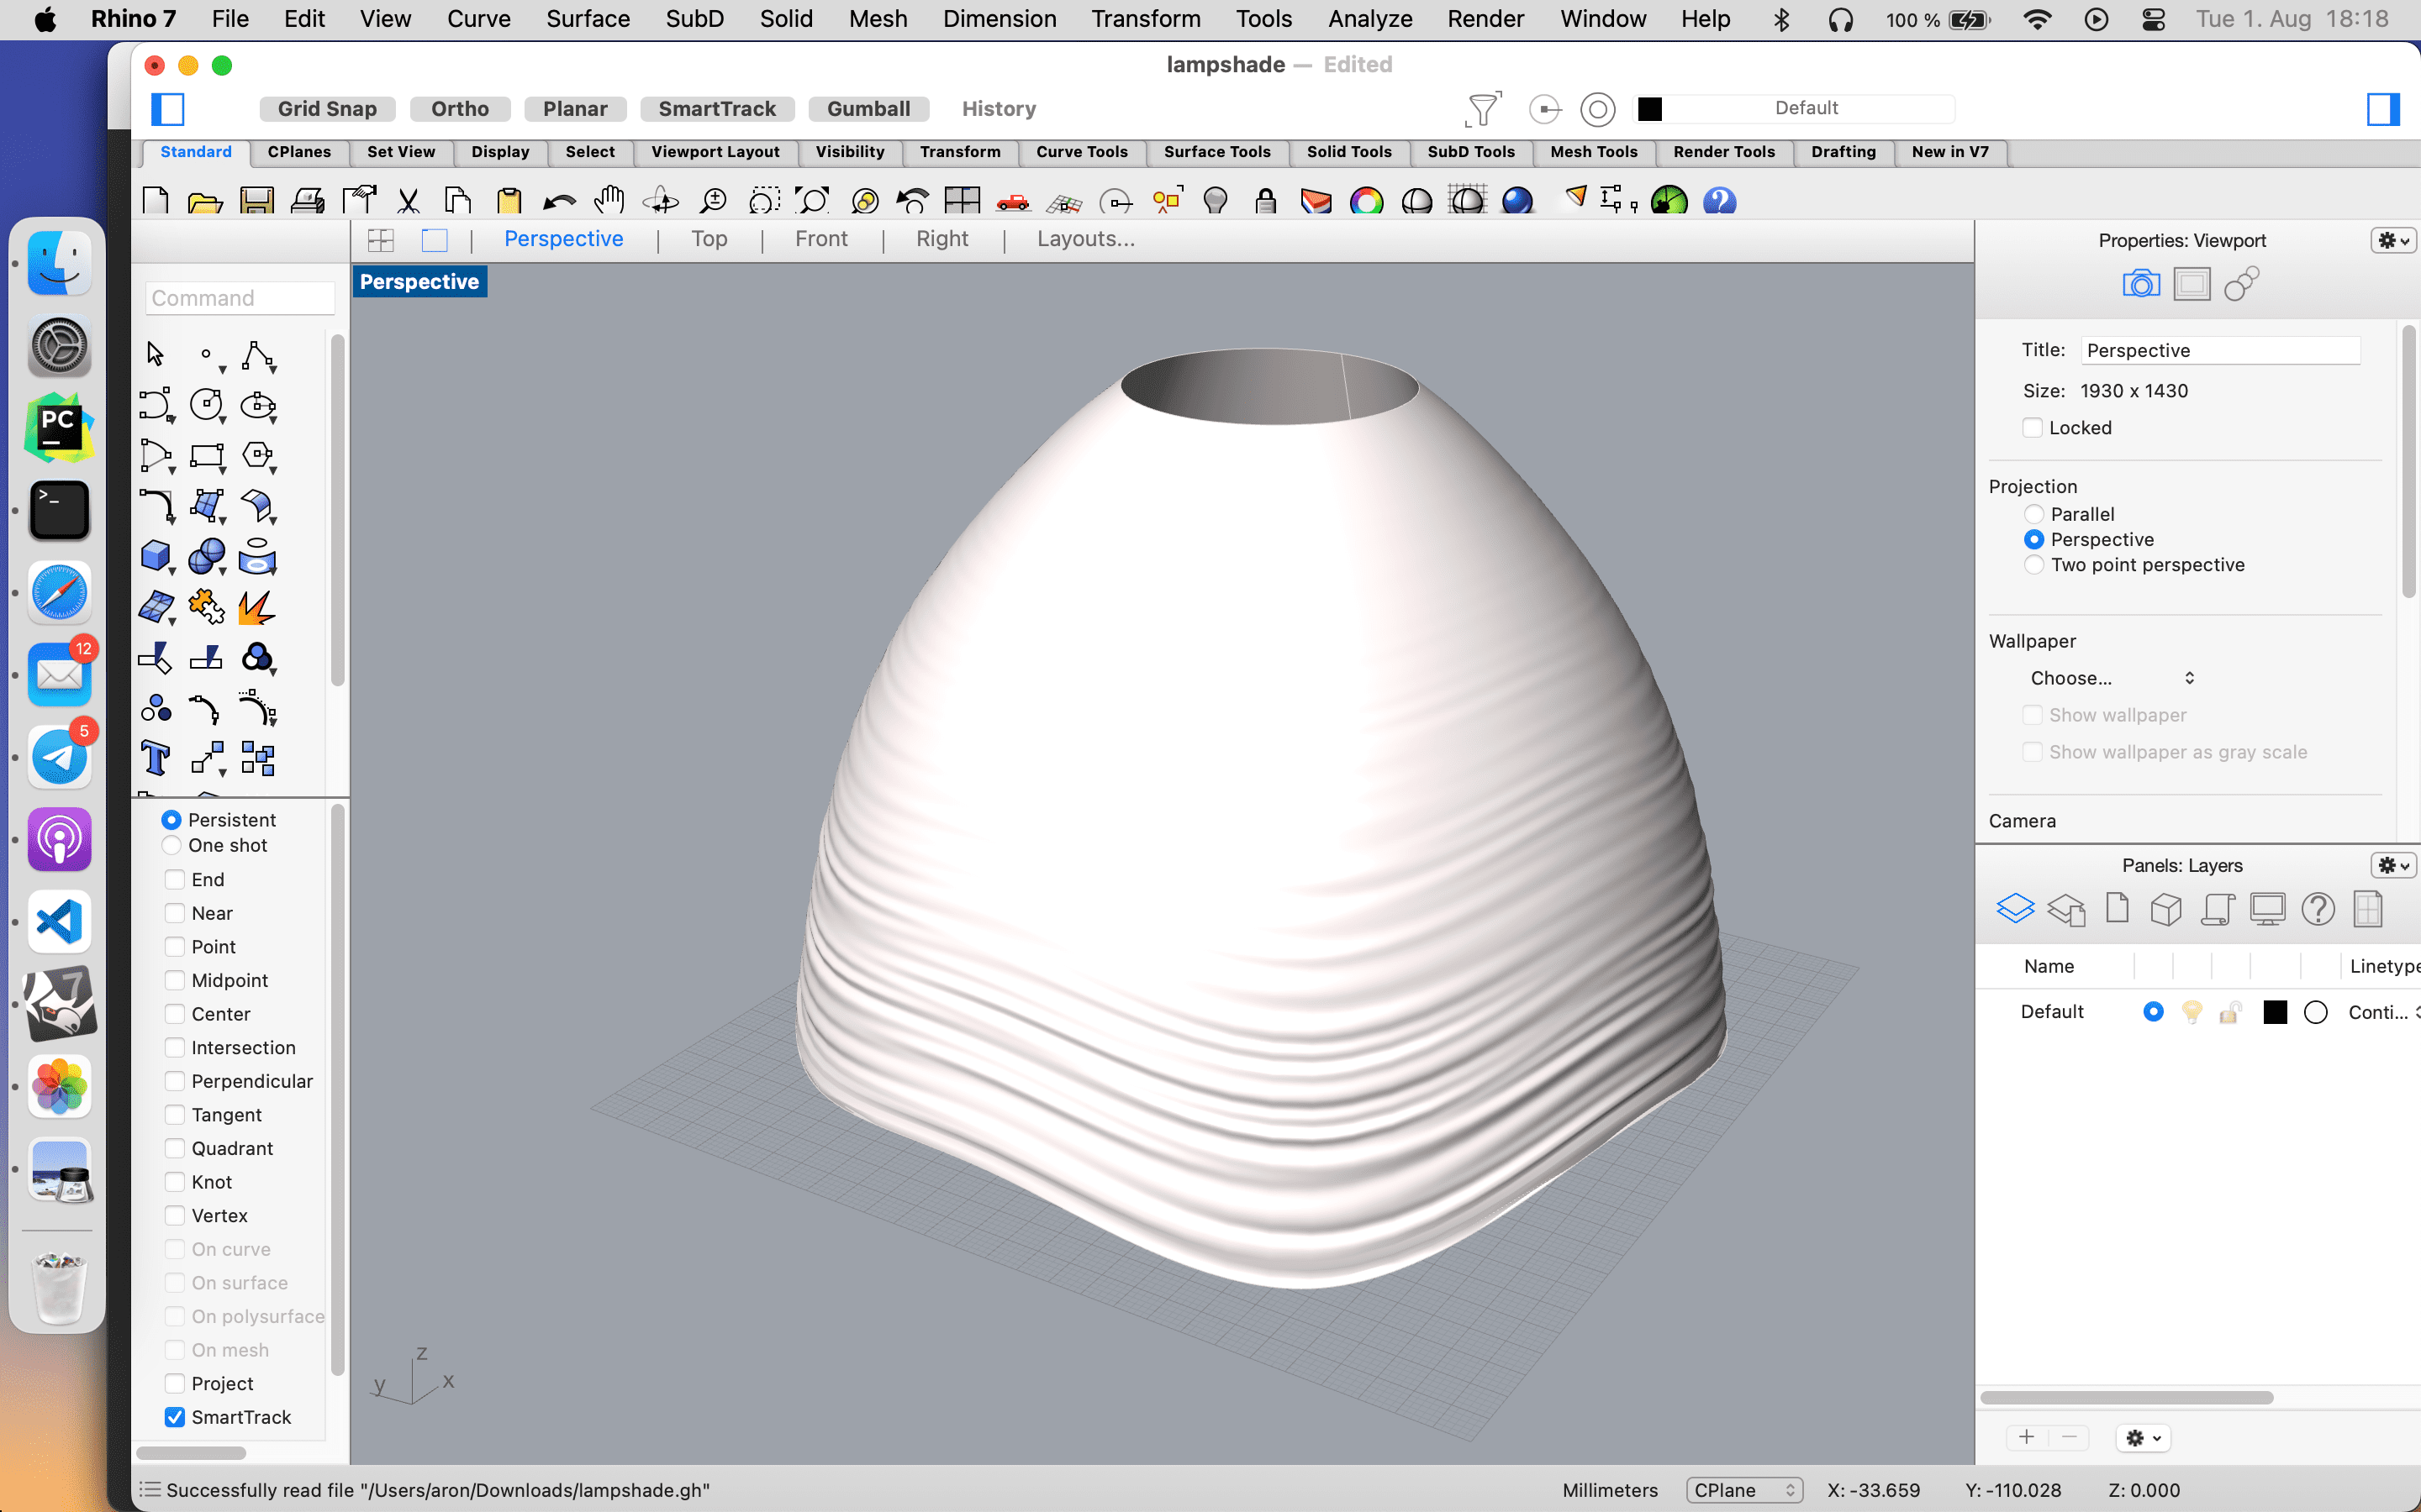Expand the Properties panel gear menu
Viewport: 2421px width, 1512px height.
pos(2393,241)
